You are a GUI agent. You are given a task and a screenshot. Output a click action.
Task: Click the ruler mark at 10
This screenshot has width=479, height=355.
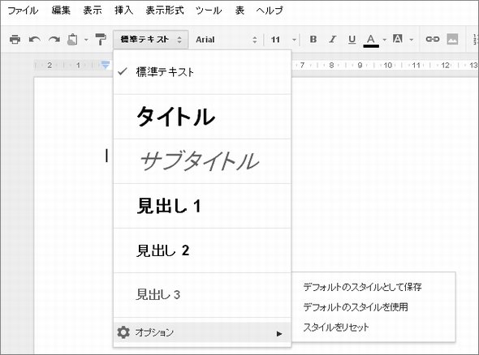pyautogui.click(x=387, y=66)
